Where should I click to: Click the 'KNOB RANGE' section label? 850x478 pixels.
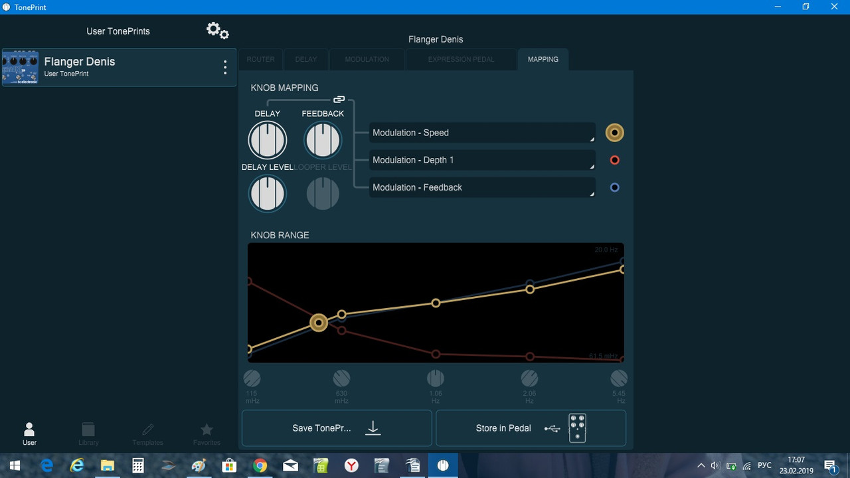point(280,235)
